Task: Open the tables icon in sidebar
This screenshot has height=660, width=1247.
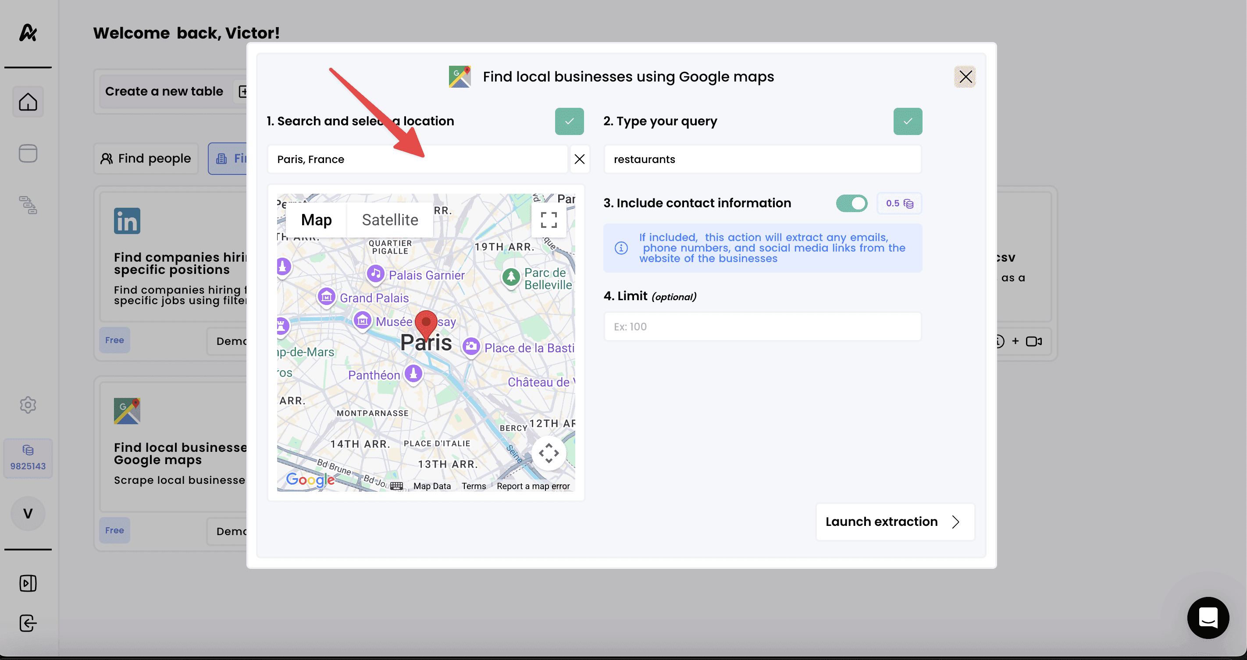Action: pyautogui.click(x=28, y=153)
